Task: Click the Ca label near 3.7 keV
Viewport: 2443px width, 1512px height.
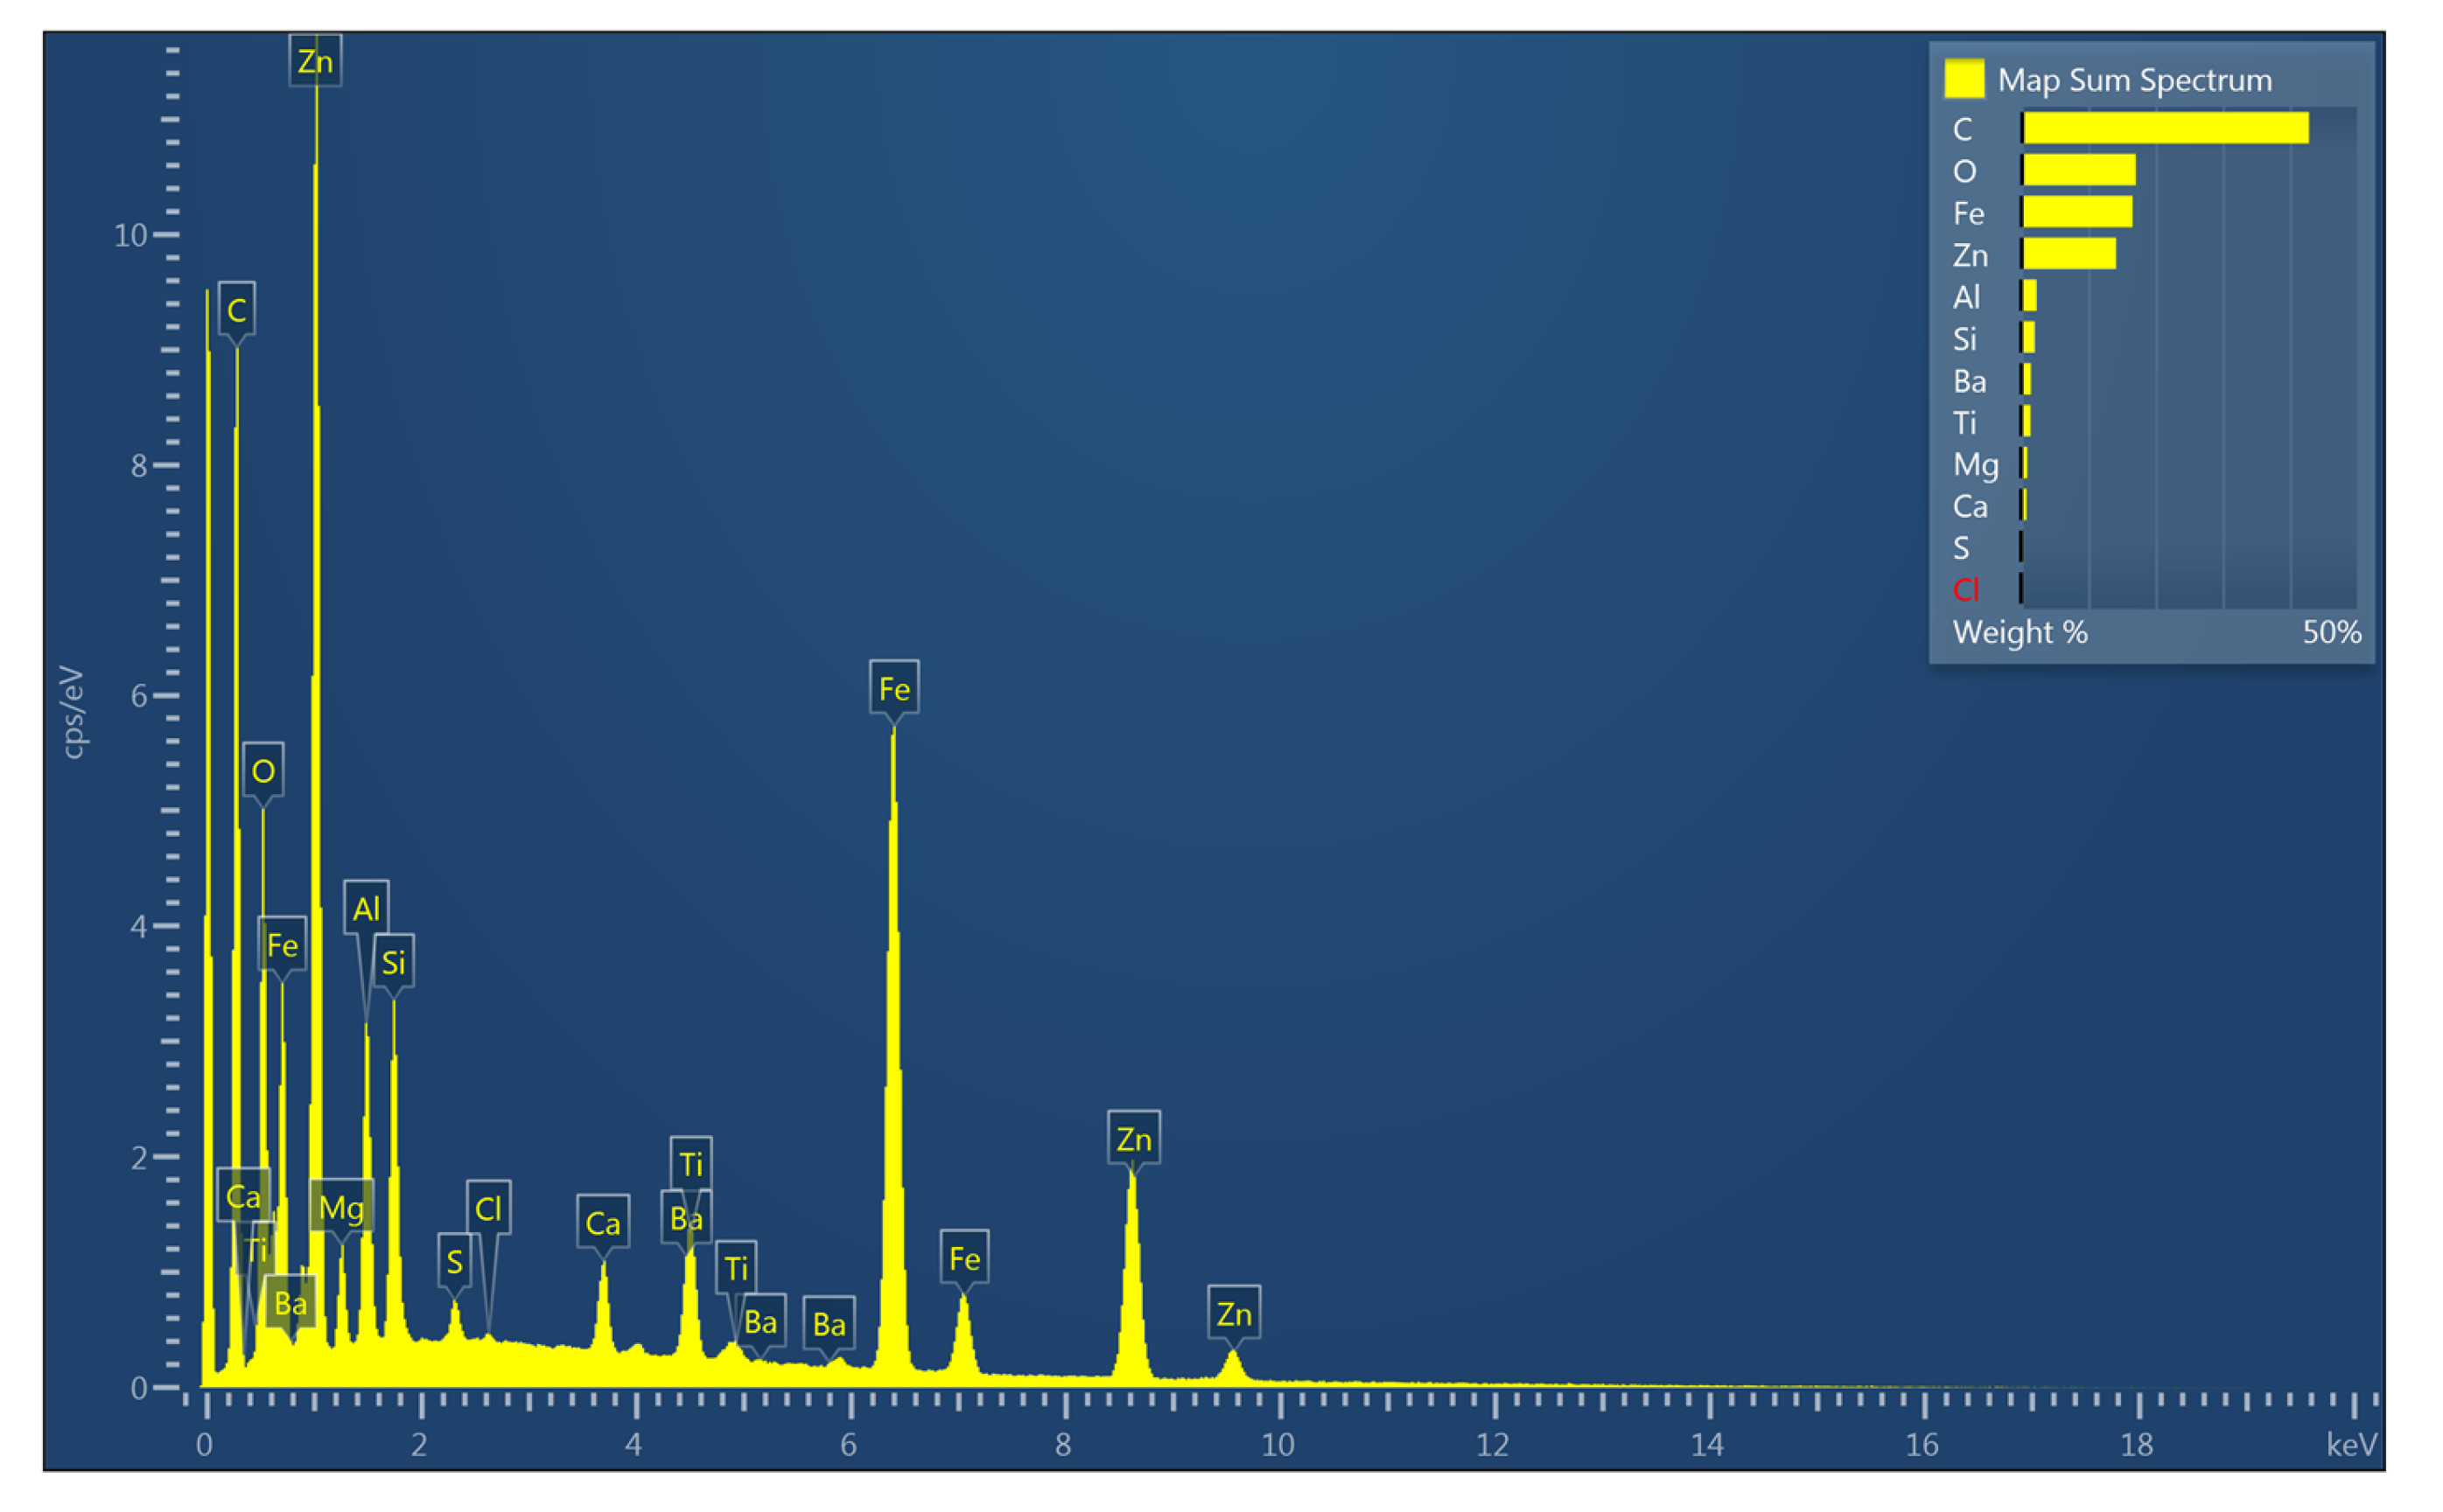Action: click(602, 1223)
